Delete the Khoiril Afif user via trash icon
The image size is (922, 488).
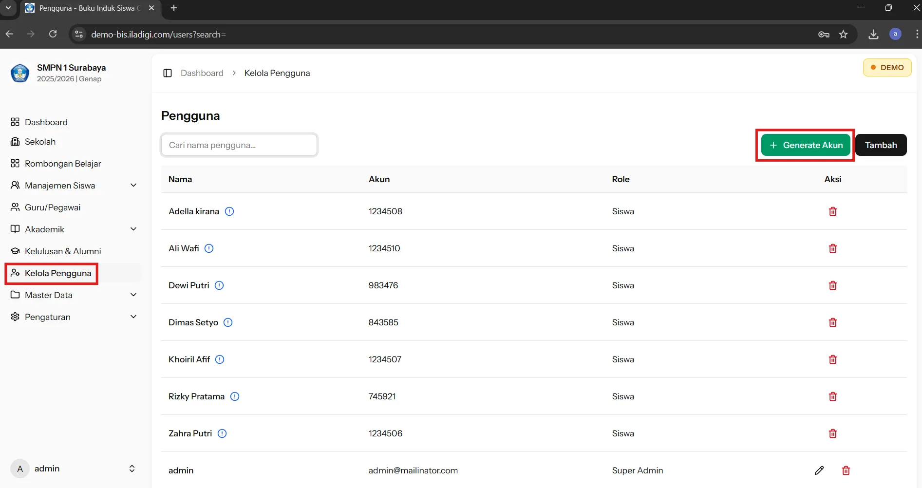coord(833,359)
